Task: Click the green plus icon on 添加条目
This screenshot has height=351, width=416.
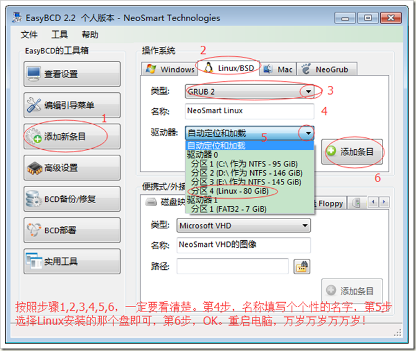Action: [331, 151]
